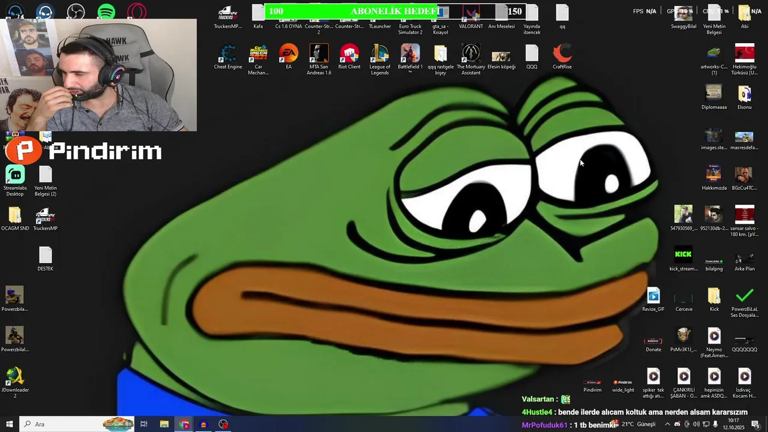Open OCAGM SND folder
Viewport: 768px width, 432px height.
(15, 219)
